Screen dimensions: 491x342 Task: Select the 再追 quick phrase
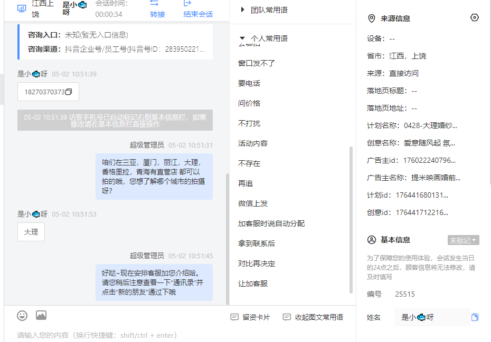(245, 183)
